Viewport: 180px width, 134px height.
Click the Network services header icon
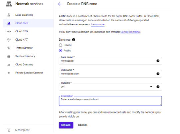[x=9, y=4]
